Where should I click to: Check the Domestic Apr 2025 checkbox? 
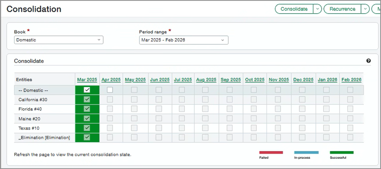pos(110,90)
